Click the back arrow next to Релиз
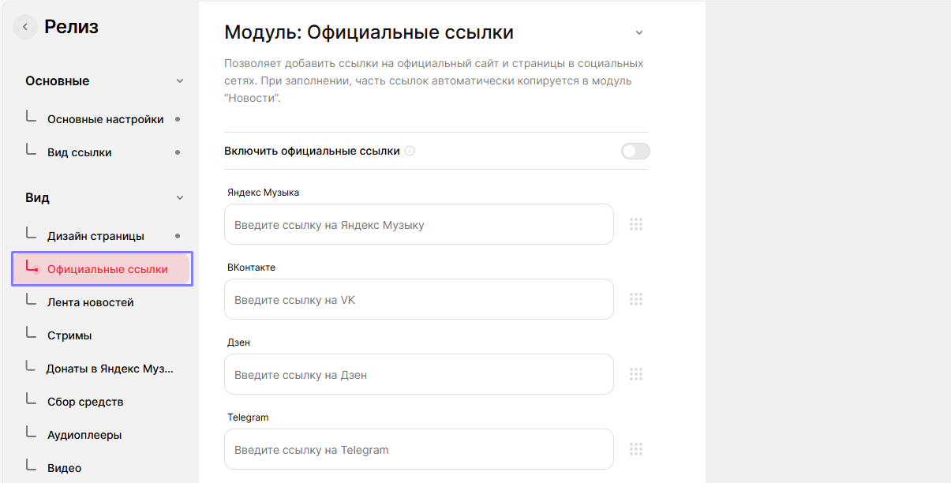 [25, 27]
